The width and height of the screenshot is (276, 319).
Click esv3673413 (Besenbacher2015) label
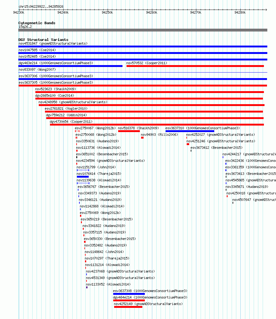pyautogui.click(x=251, y=174)
